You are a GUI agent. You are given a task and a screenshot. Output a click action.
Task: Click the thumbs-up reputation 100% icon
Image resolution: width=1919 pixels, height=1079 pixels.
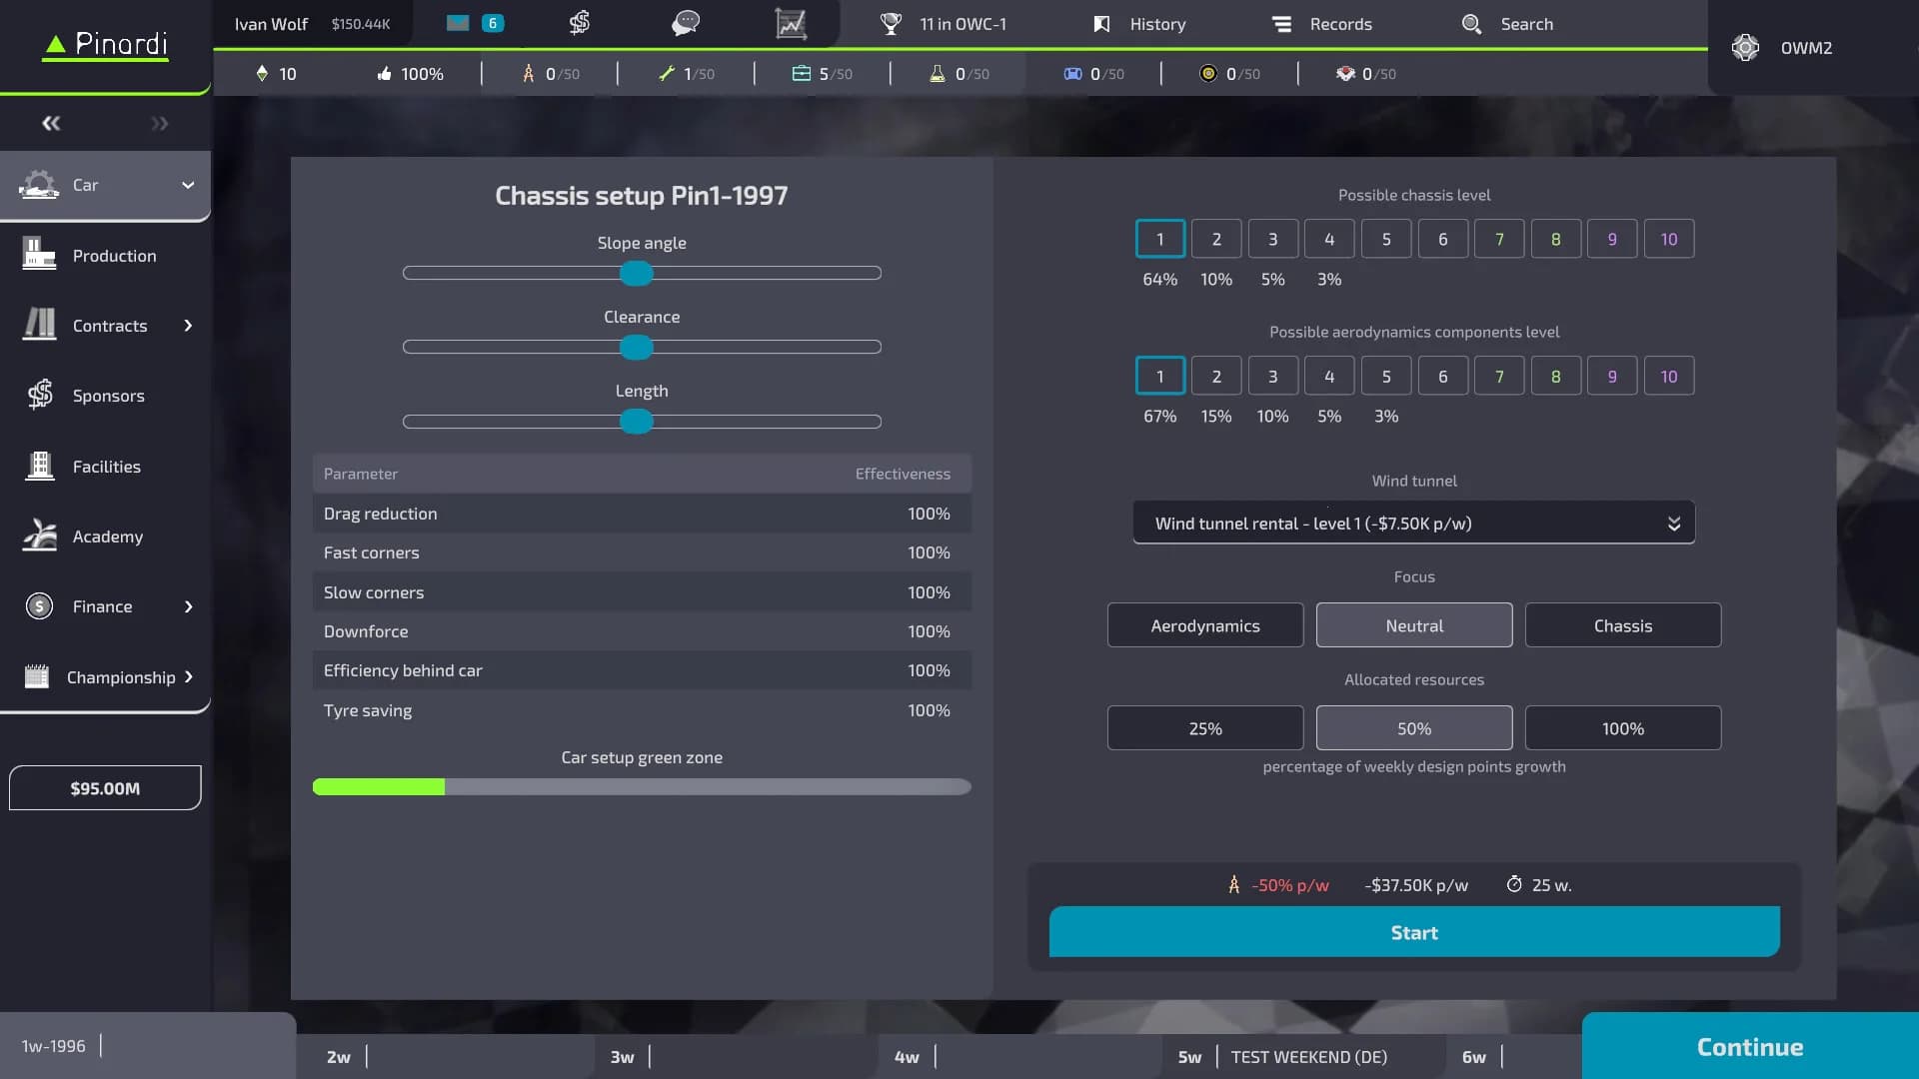[x=384, y=74]
